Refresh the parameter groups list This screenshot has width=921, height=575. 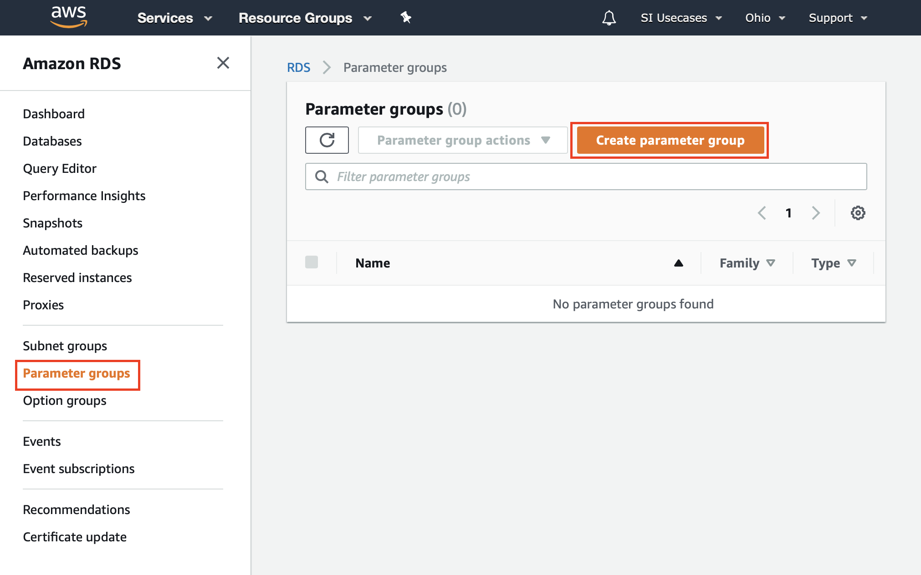tap(327, 140)
